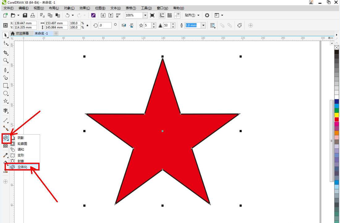The height and width of the screenshot is (223, 340).
Task: Expand the outline width dropdown
Action: (x=204, y=25)
